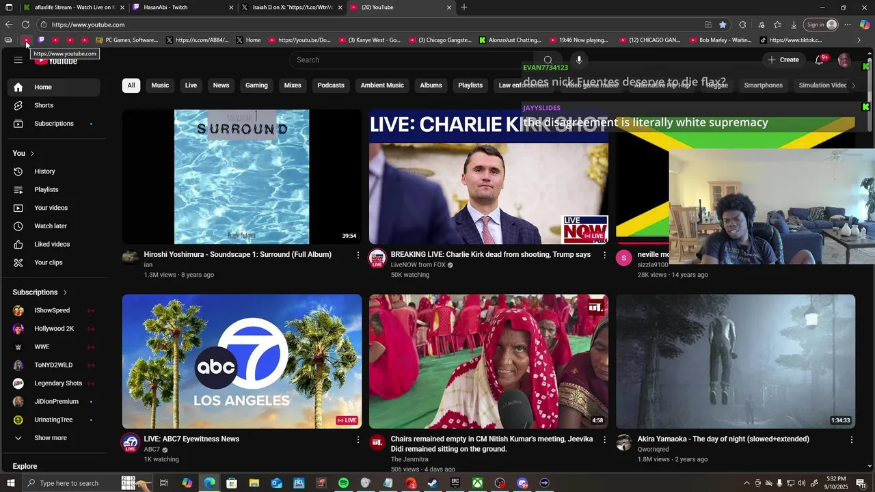
Task: Select the Gaming filter chip
Action: pyautogui.click(x=256, y=85)
